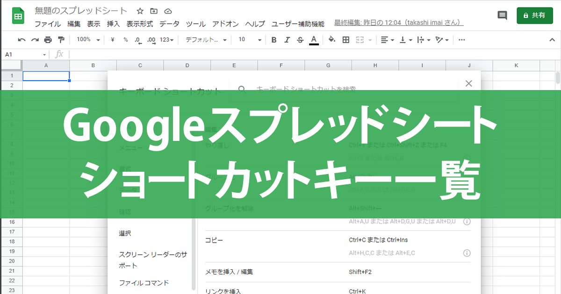Open the ファイル menu
Image resolution: width=561 pixels, height=294 pixels.
(48, 24)
